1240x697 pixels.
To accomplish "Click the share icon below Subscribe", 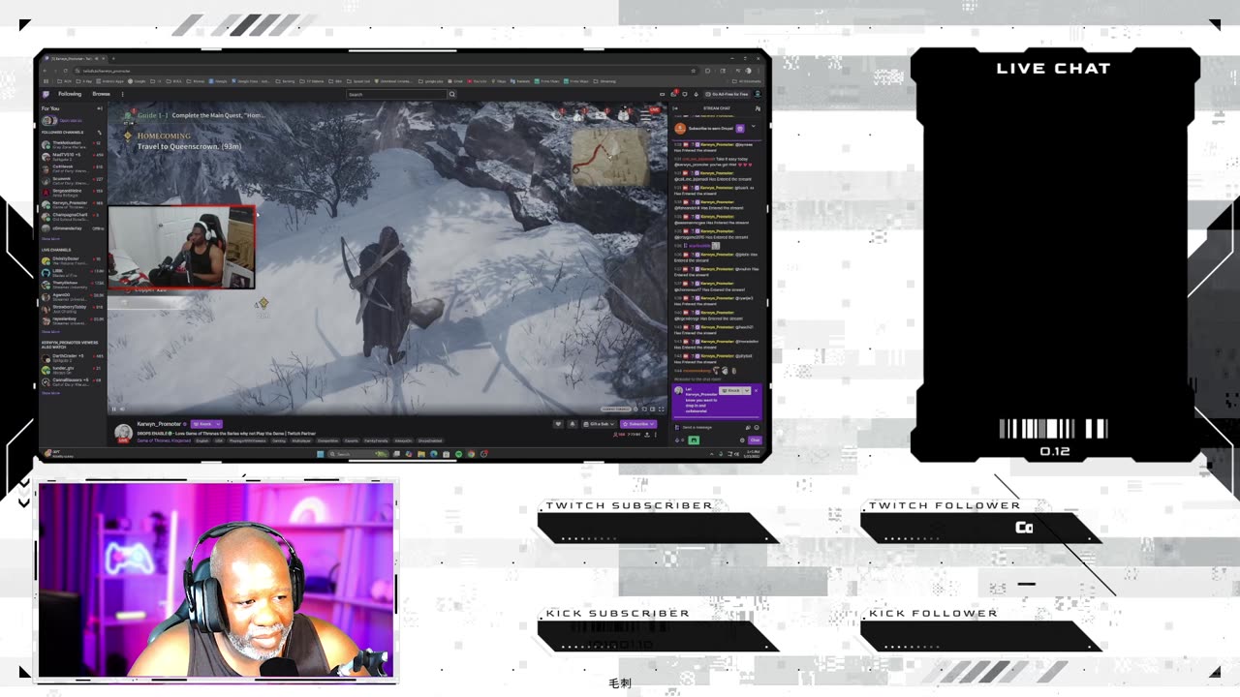I will coord(647,435).
